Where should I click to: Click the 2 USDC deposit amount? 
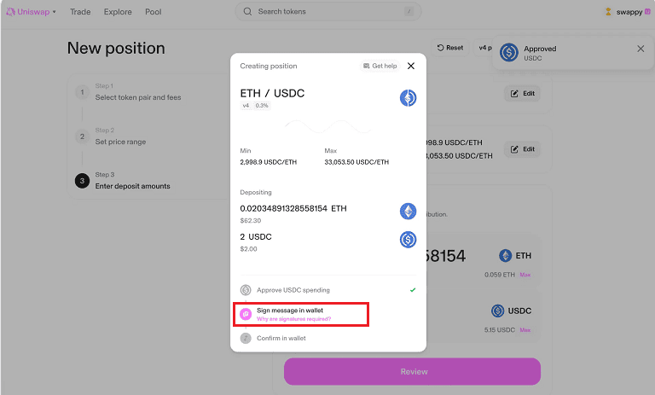coord(256,236)
